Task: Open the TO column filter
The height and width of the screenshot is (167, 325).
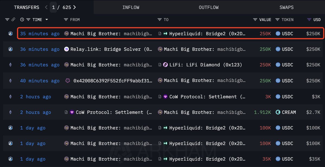Action: pos(159,20)
